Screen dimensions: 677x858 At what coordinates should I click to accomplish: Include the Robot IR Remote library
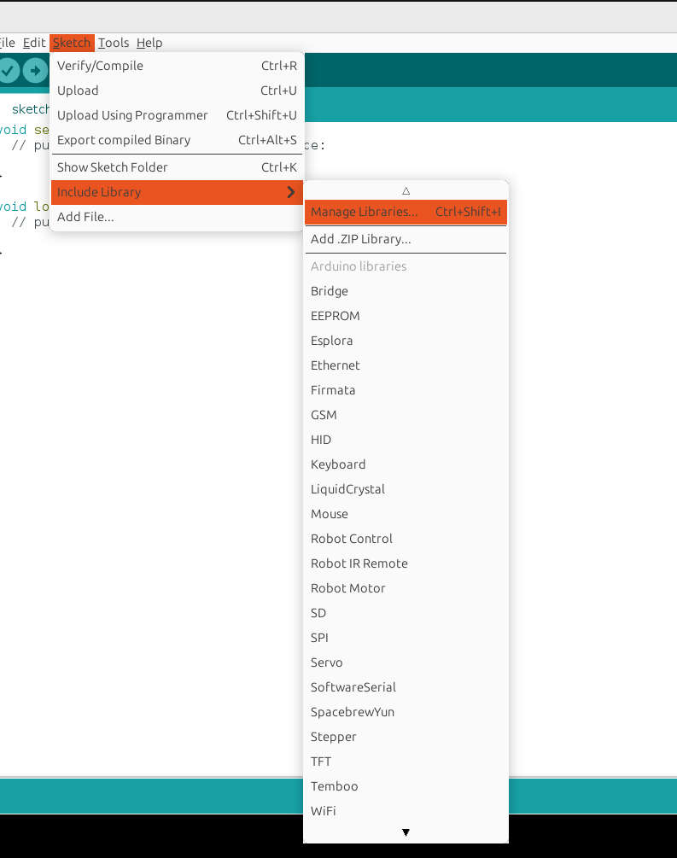pyautogui.click(x=406, y=563)
